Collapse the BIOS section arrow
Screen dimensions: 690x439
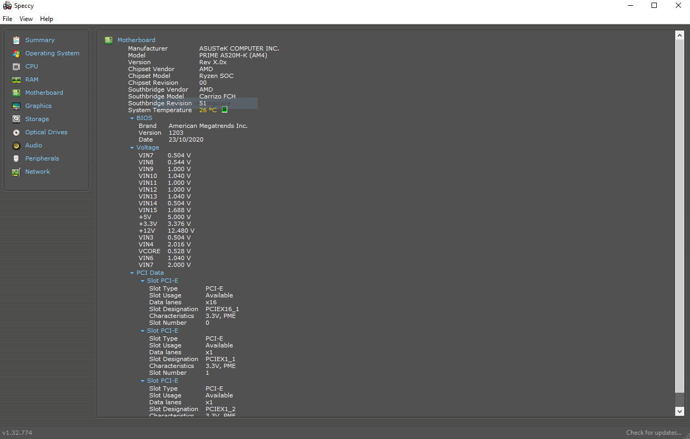[x=132, y=118]
